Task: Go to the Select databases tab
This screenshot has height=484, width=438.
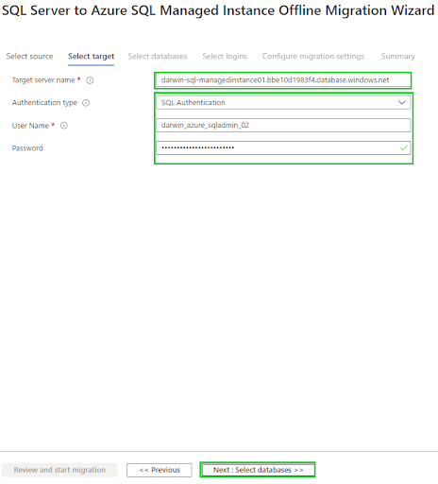Action: pos(158,57)
